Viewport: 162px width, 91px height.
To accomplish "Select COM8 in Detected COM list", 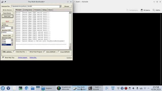I will [6, 41].
